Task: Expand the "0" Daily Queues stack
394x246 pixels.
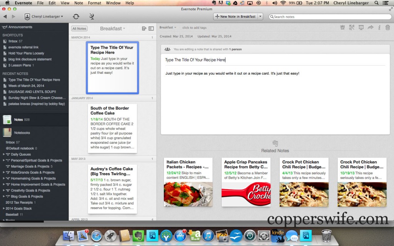Action: [x=4, y=155]
